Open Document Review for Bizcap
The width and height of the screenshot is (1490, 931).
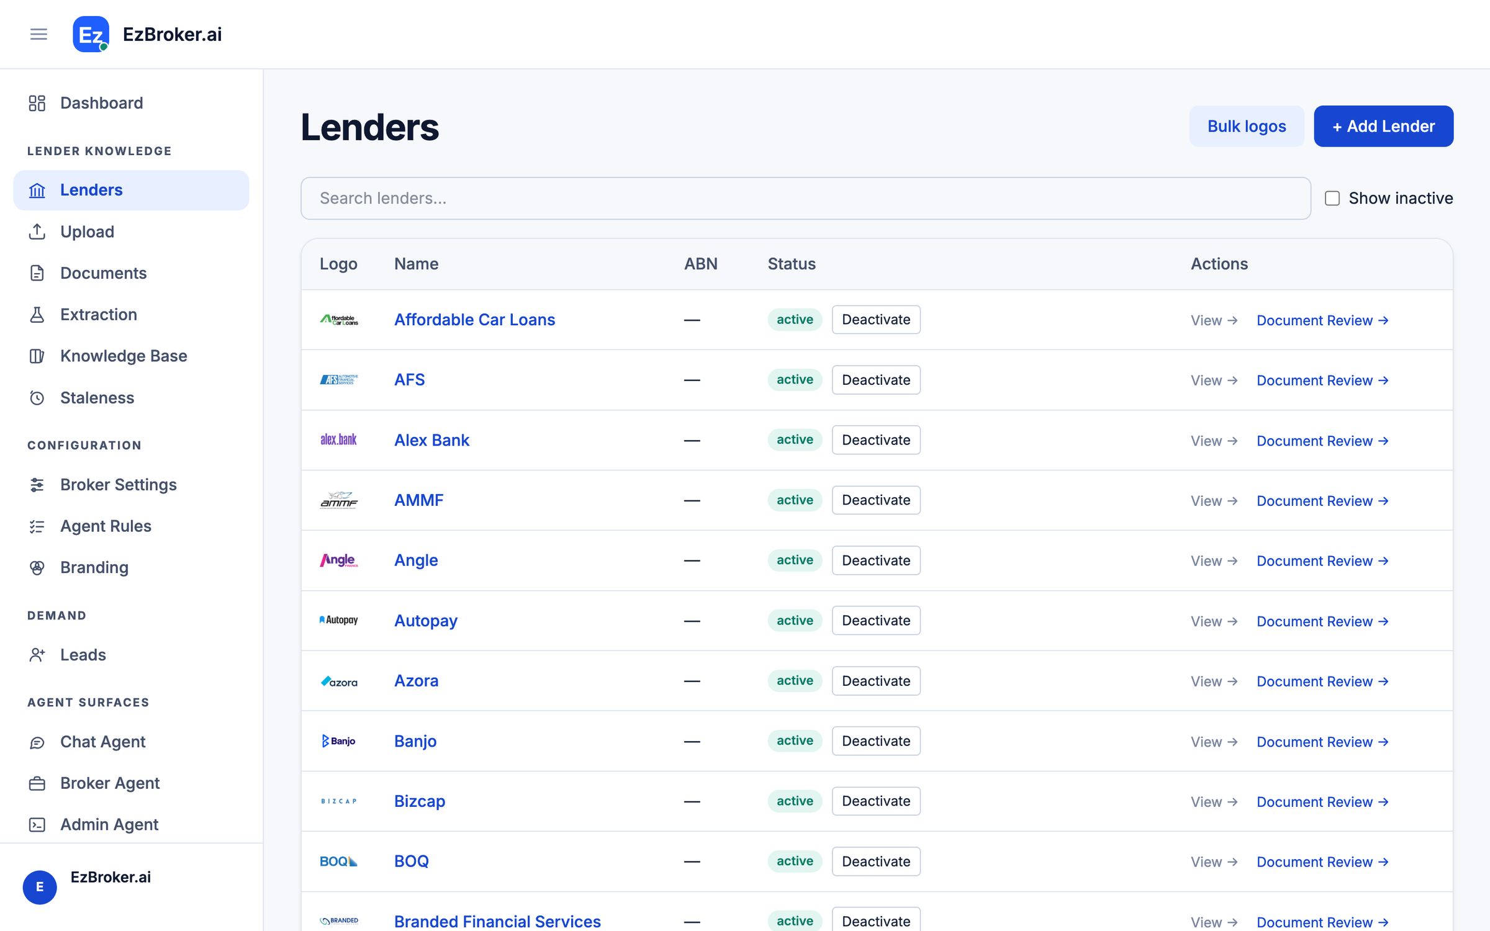tap(1322, 802)
